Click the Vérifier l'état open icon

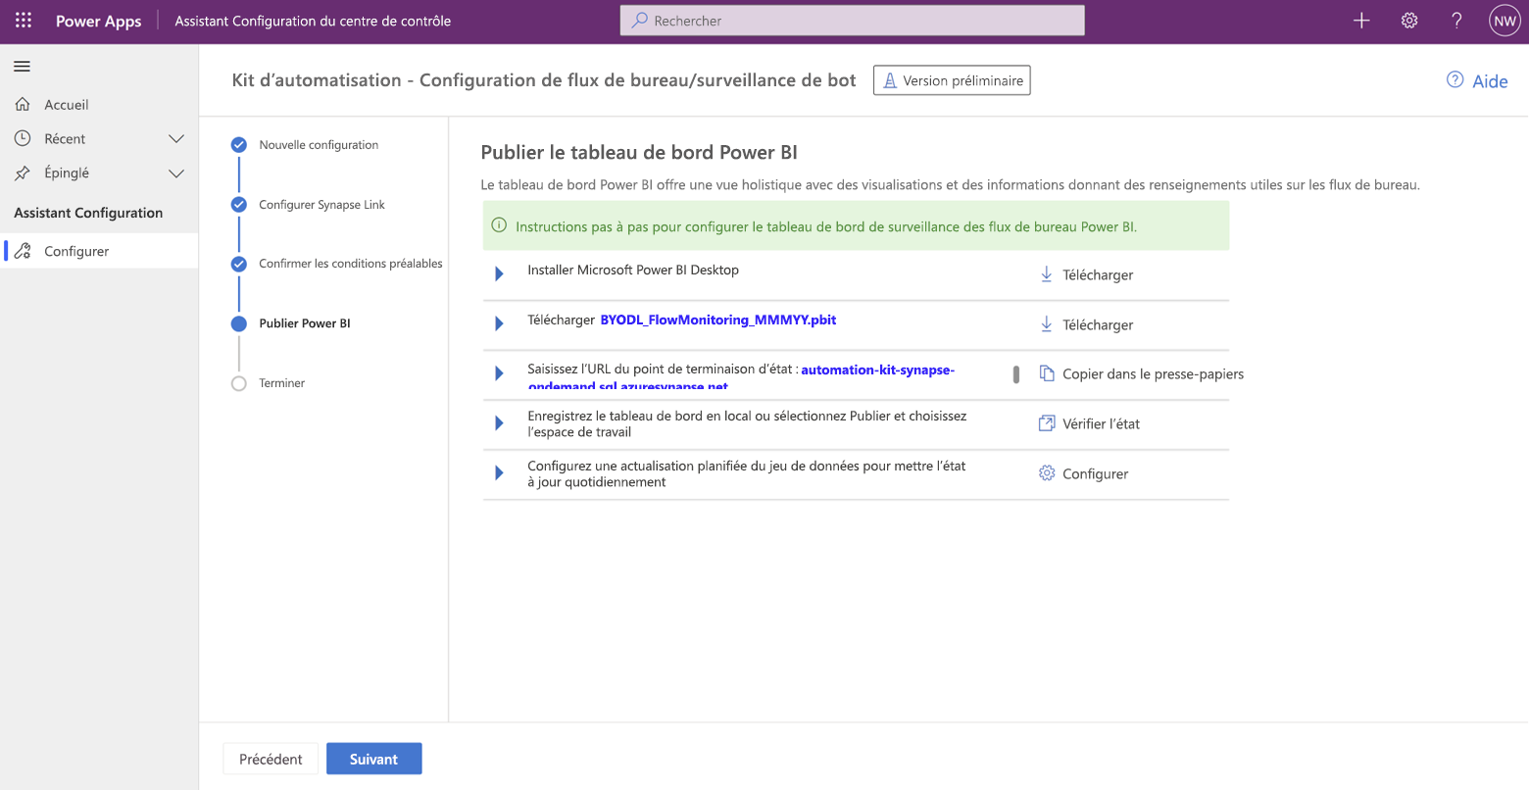[x=1047, y=423]
